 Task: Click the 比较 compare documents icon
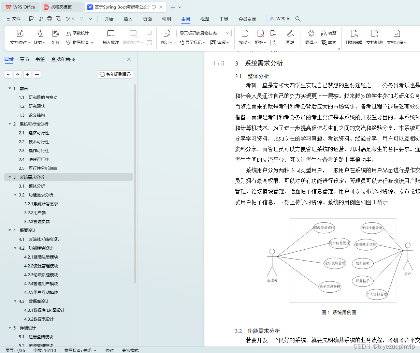pos(40,33)
